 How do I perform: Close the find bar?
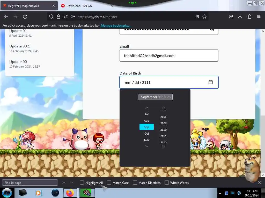coord(260,183)
